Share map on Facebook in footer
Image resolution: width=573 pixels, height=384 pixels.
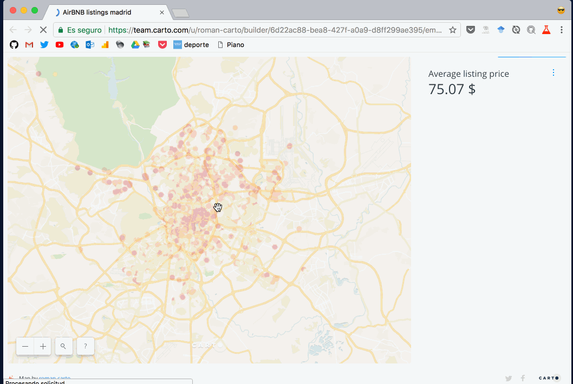point(523,378)
